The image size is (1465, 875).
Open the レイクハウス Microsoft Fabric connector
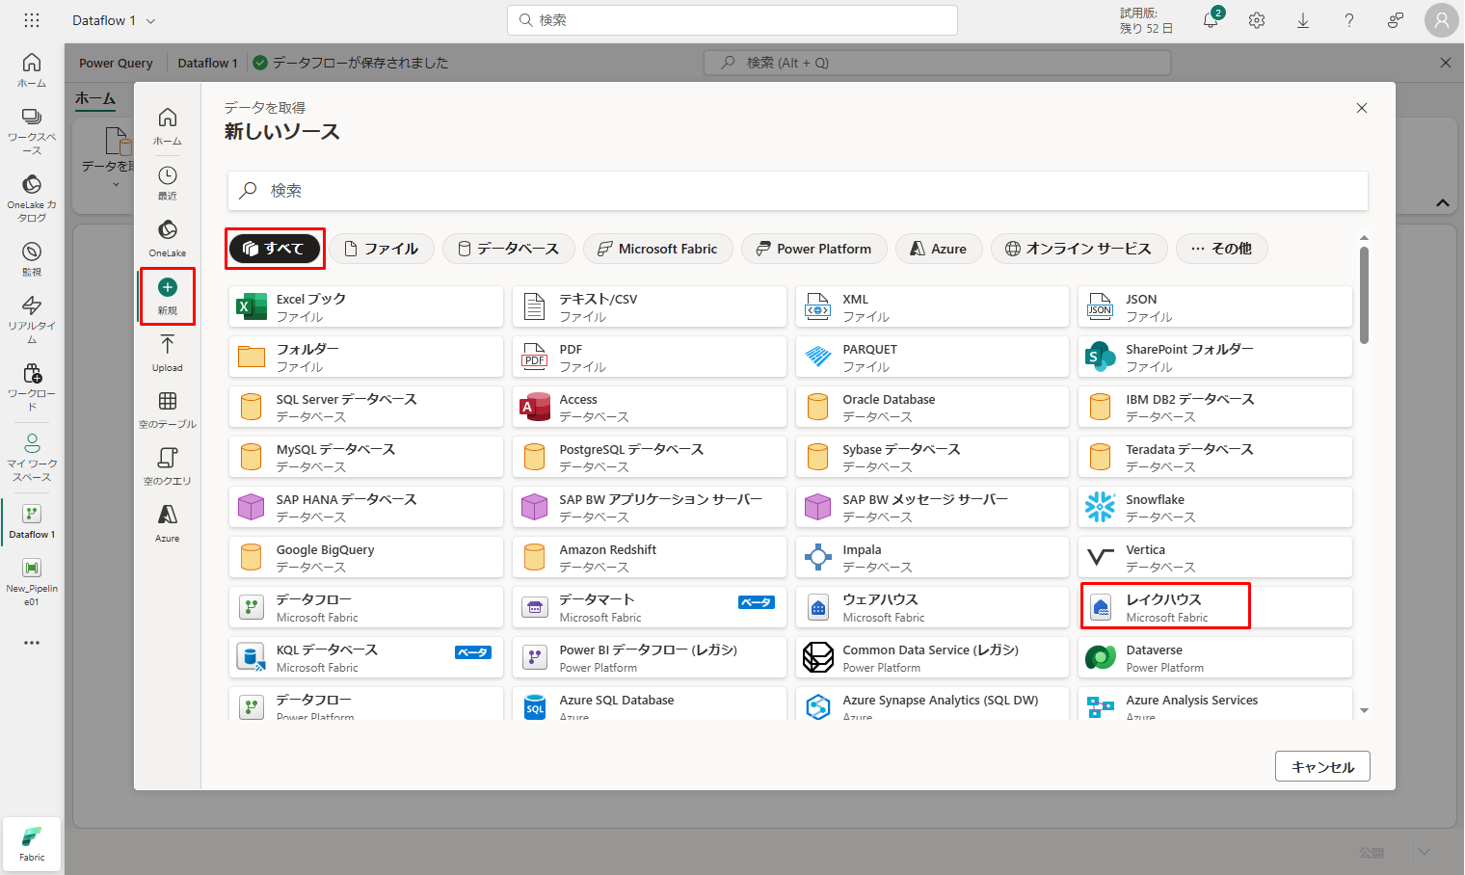(x=1165, y=607)
